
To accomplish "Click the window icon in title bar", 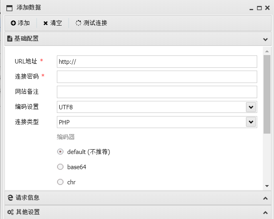I will 10,8.
